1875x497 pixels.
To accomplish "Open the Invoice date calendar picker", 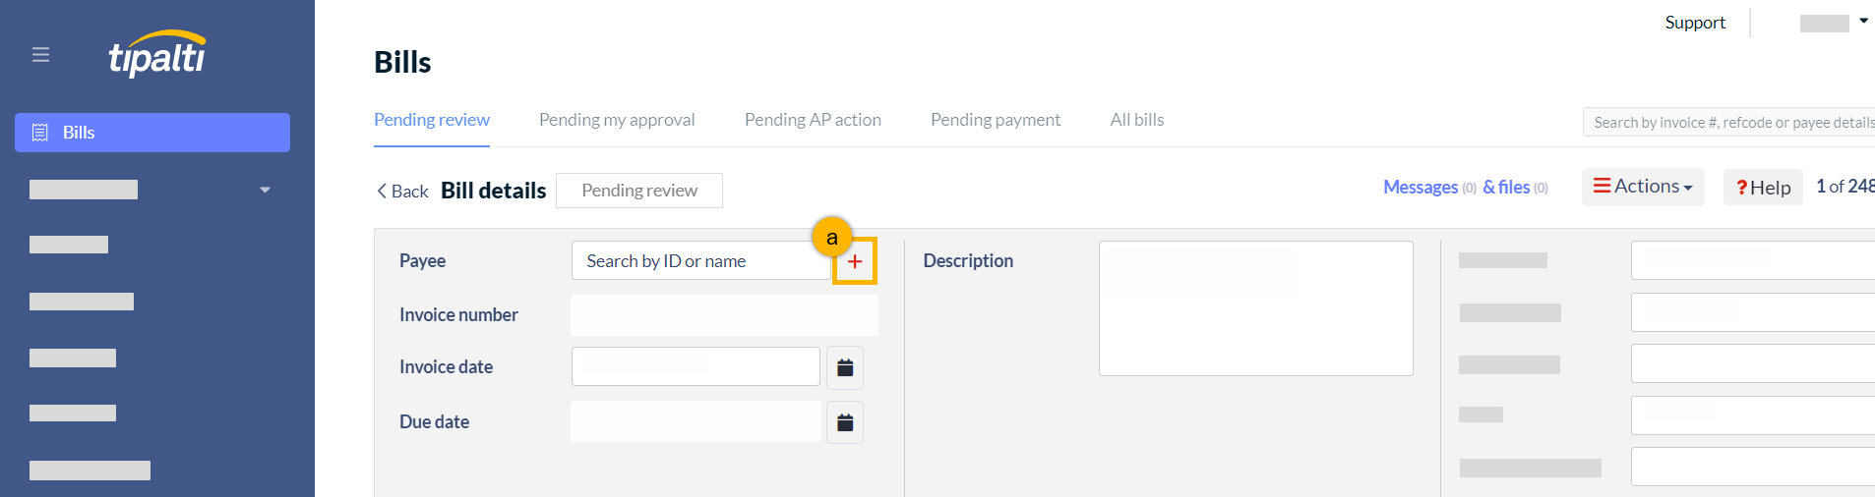I will (845, 367).
